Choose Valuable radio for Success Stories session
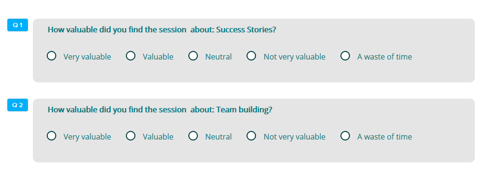The width and height of the screenshot is (483, 180). (131, 56)
